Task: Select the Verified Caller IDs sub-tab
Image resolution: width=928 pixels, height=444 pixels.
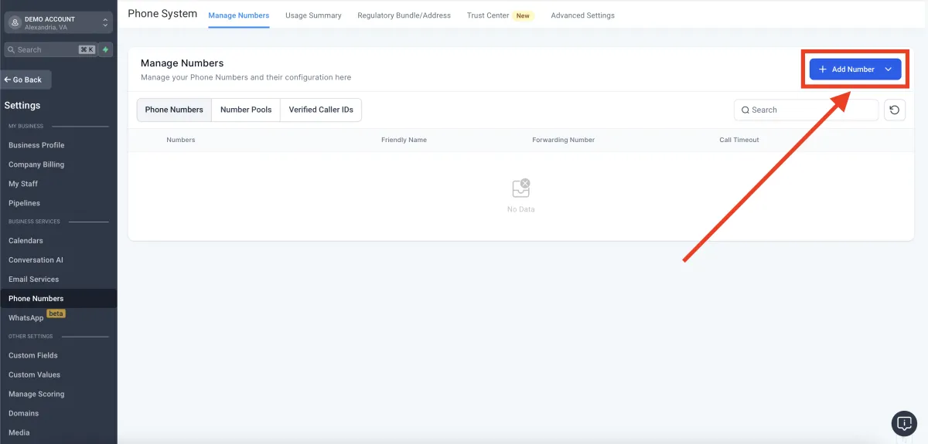Action: pos(321,110)
